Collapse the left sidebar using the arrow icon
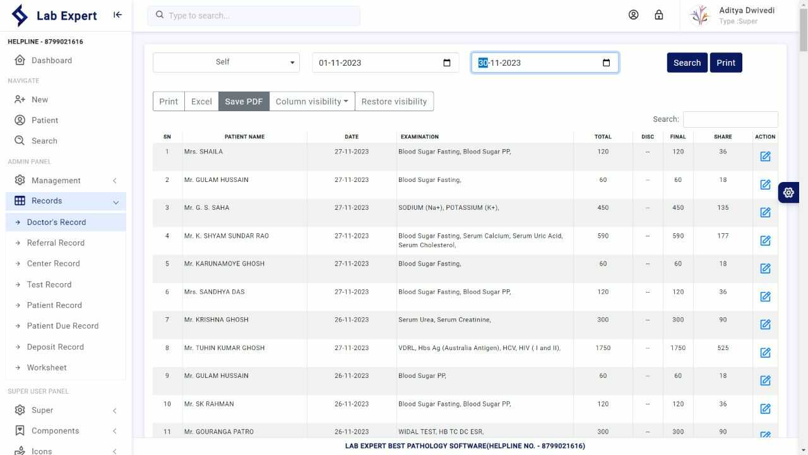This screenshot has width=808, height=455. click(x=117, y=14)
